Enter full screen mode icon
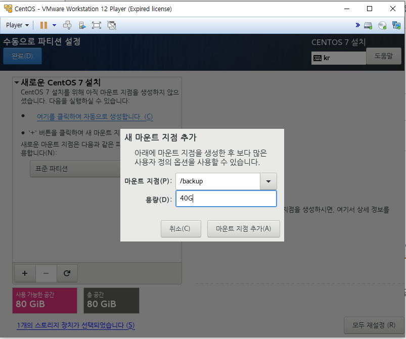Viewport: 406px width, 339px height. click(x=97, y=25)
